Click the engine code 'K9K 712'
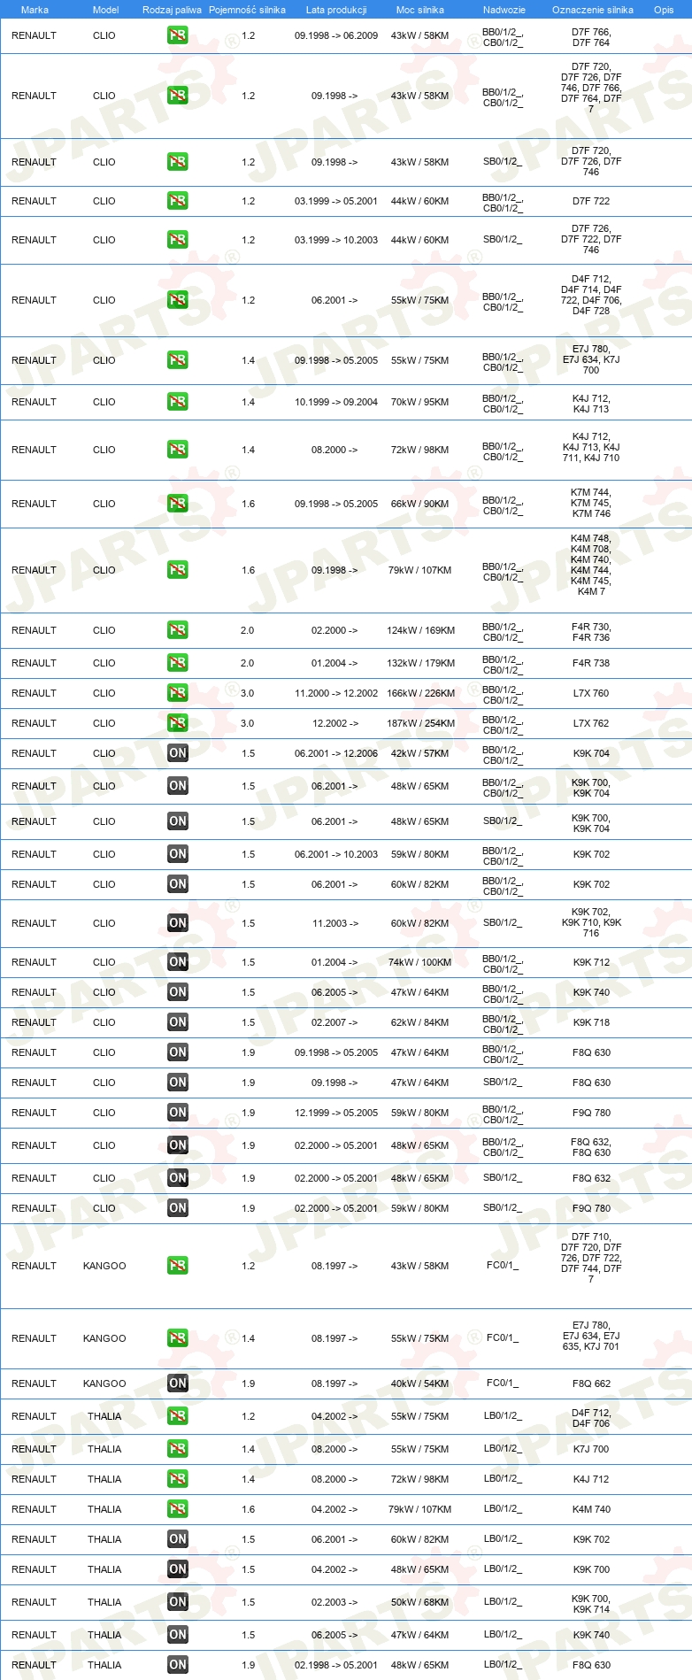 591,962
